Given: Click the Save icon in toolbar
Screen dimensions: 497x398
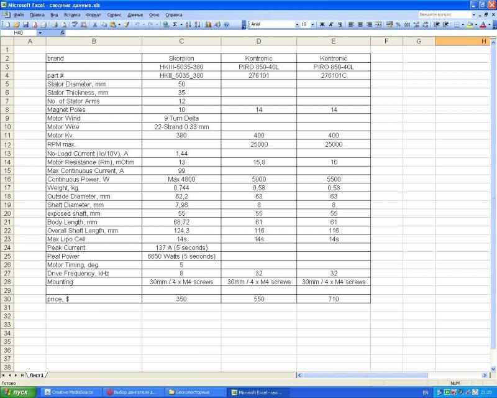Looking at the screenshot, I should pyautogui.click(x=25, y=25).
